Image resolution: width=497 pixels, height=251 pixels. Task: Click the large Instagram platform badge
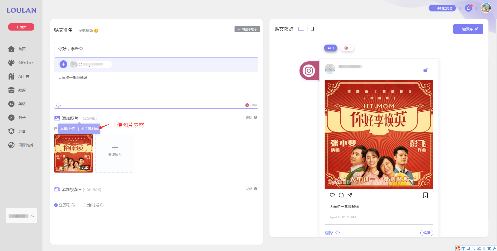tap(309, 71)
